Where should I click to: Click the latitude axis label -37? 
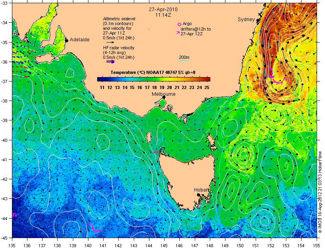(x=4, y=81)
